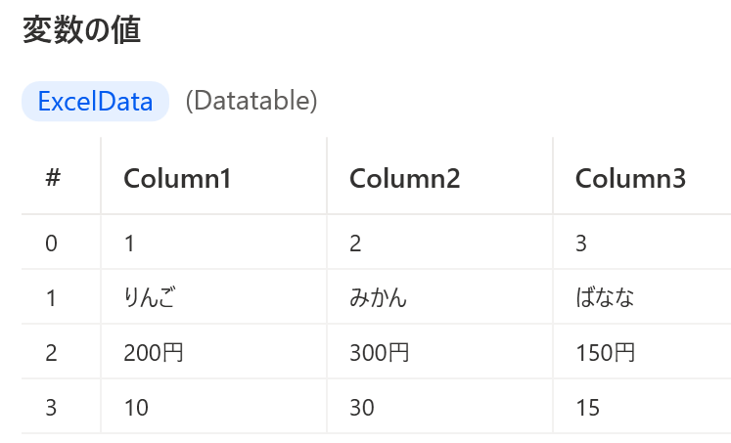731x443 pixels.
Task: Select the cell containing ばなな
Action: (x=642, y=296)
